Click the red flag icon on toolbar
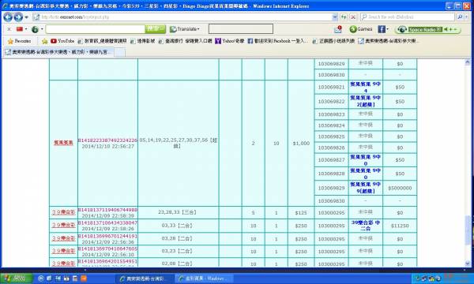Viewport: 474px width, 284px height. pos(20,29)
